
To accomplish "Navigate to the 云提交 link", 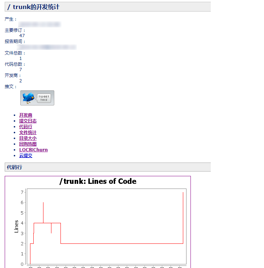I will pyautogui.click(x=26, y=156).
